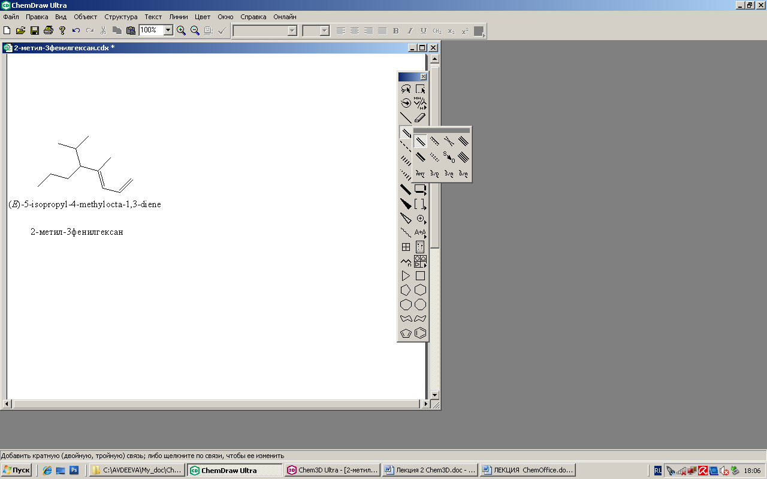The image size is (767, 479).
Task: Select the Lasso tool in the palette
Action: [x=406, y=89]
